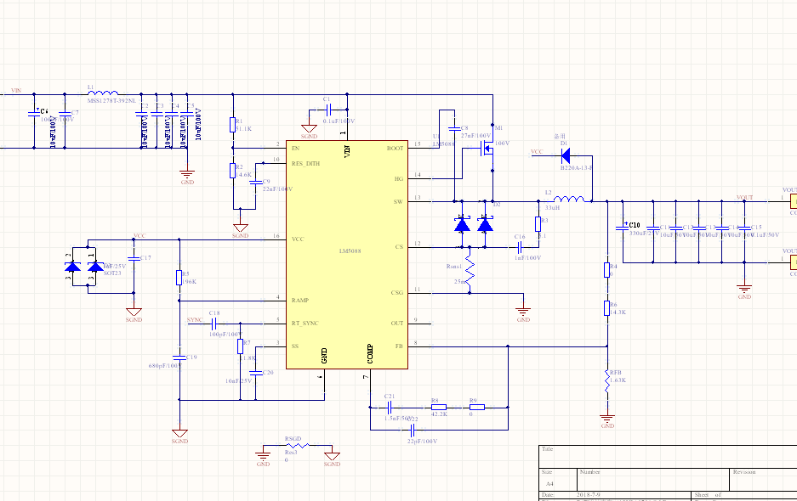Click the D1 diode symbol
This screenshot has height=501, width=797.
click(x=565, y=156)
